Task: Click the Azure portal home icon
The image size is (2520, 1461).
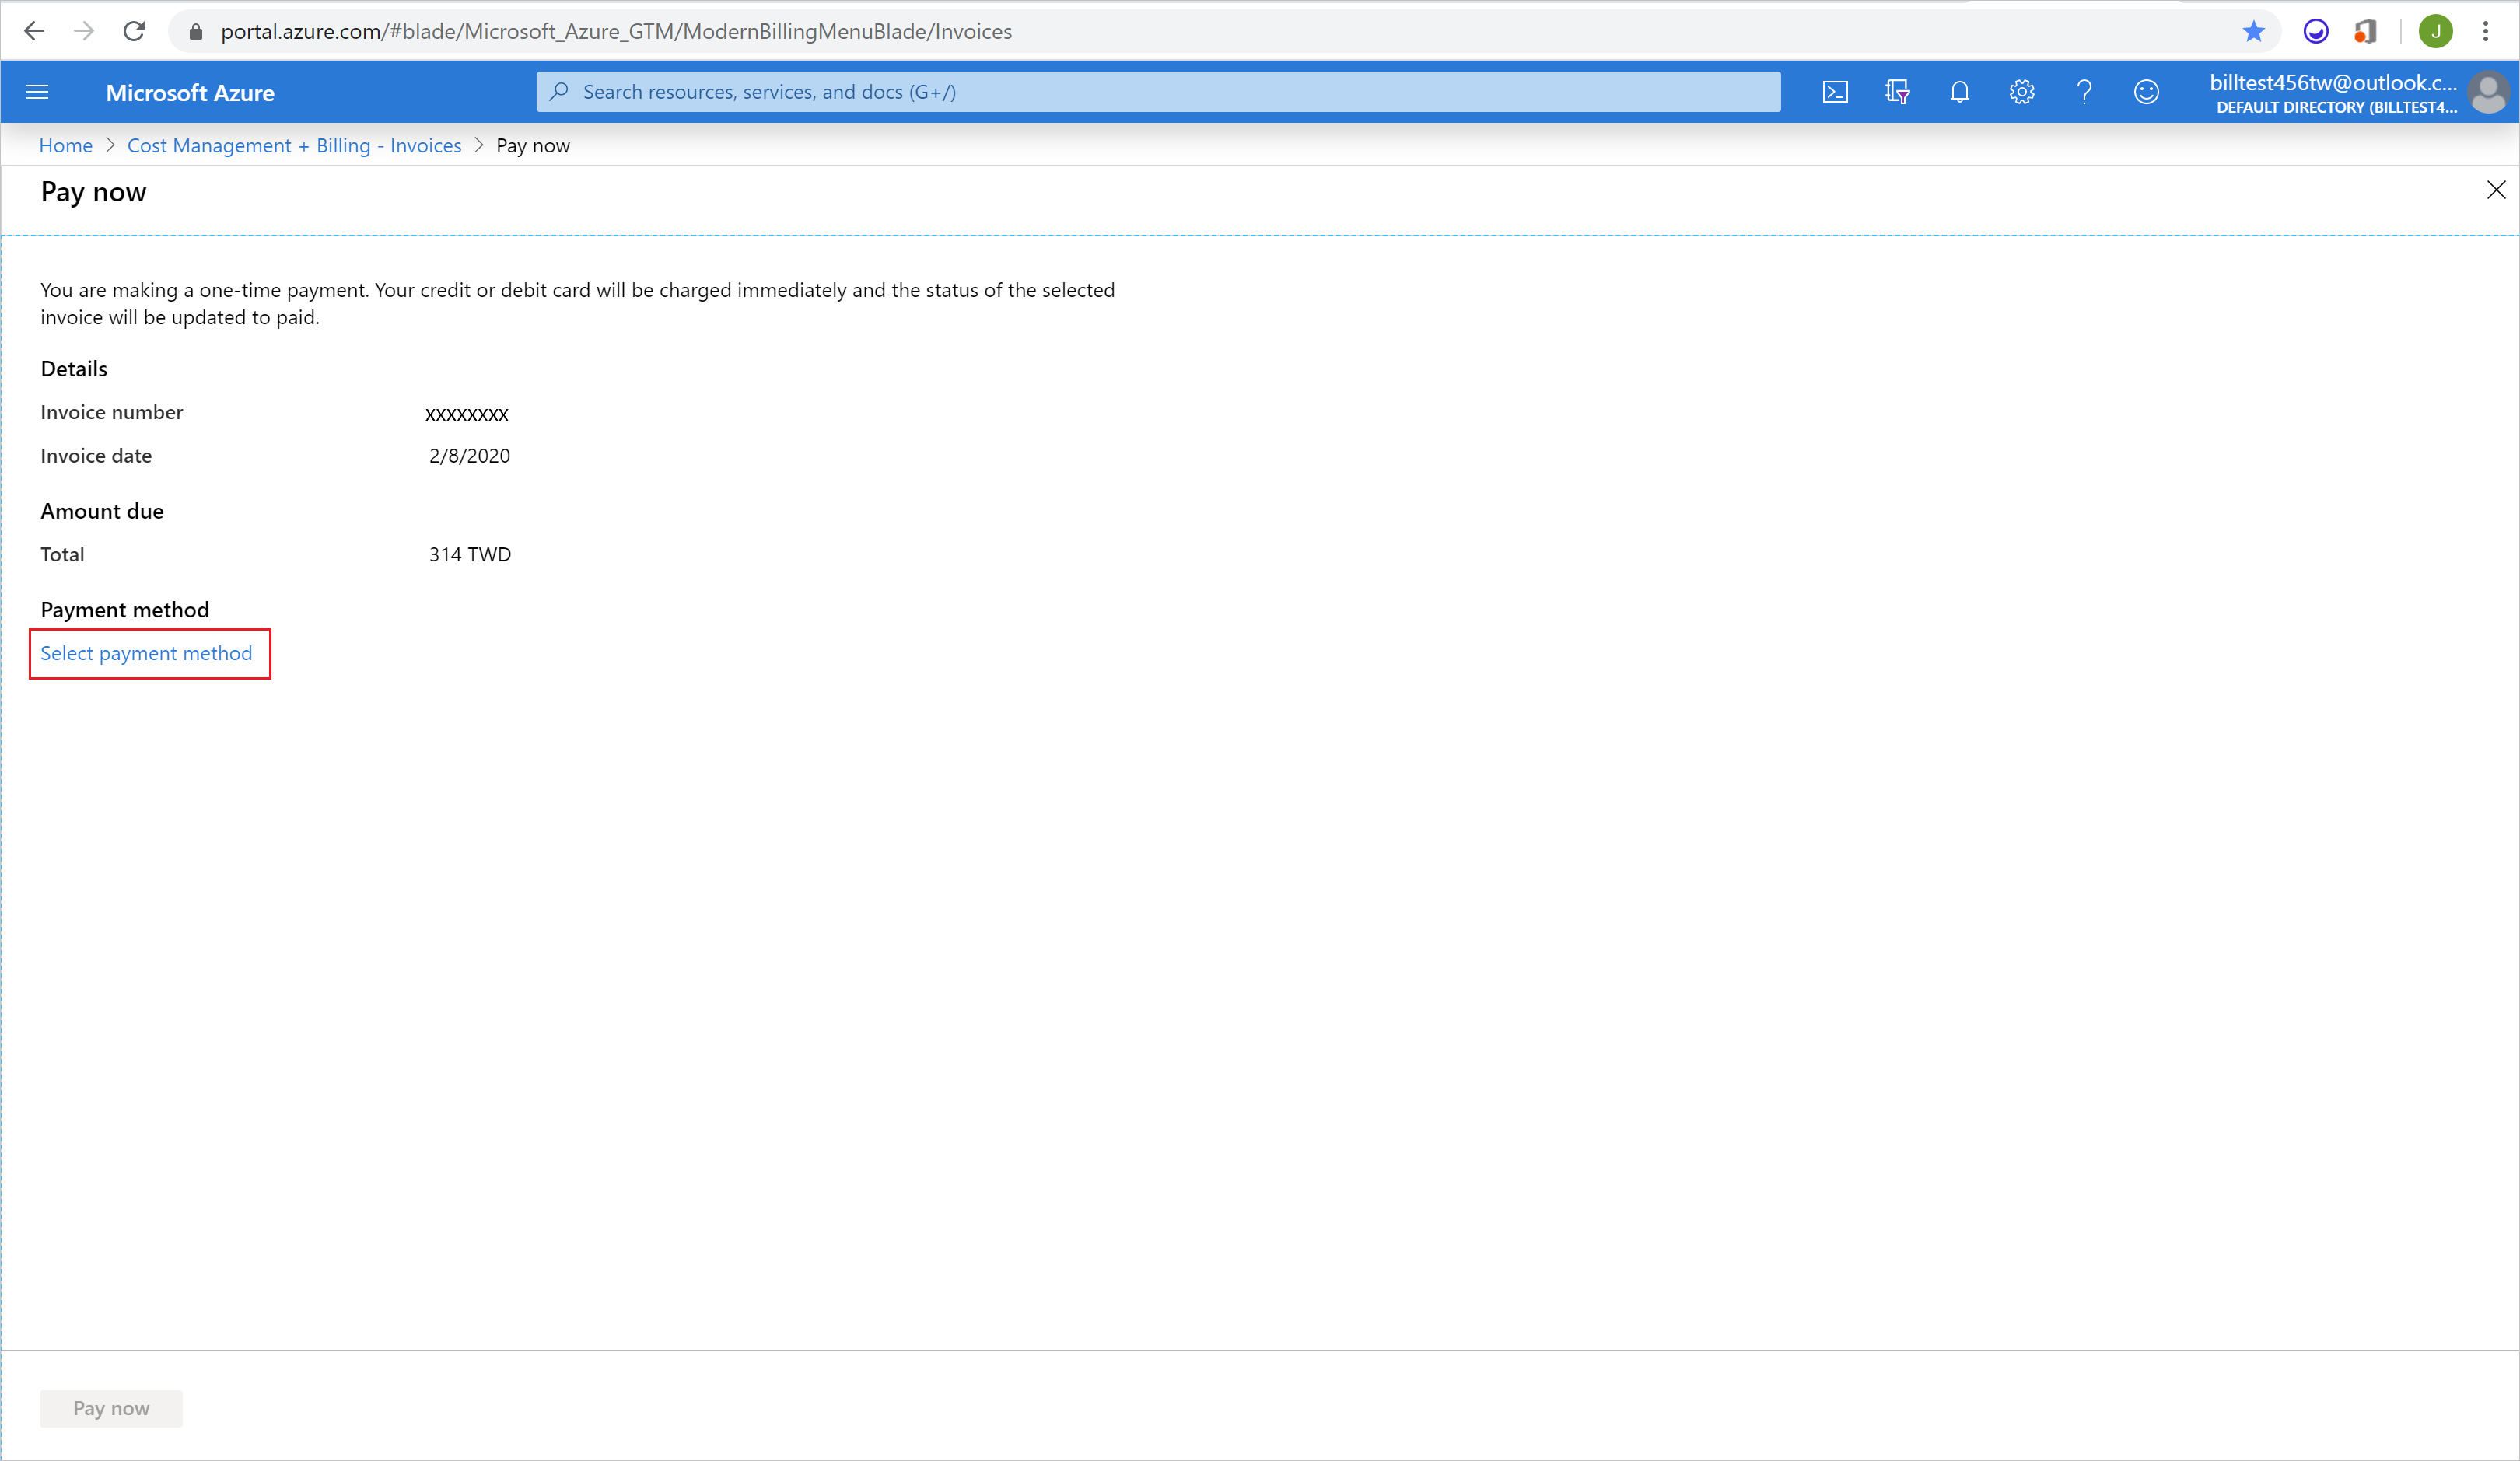Action: (x=66, y=145)
